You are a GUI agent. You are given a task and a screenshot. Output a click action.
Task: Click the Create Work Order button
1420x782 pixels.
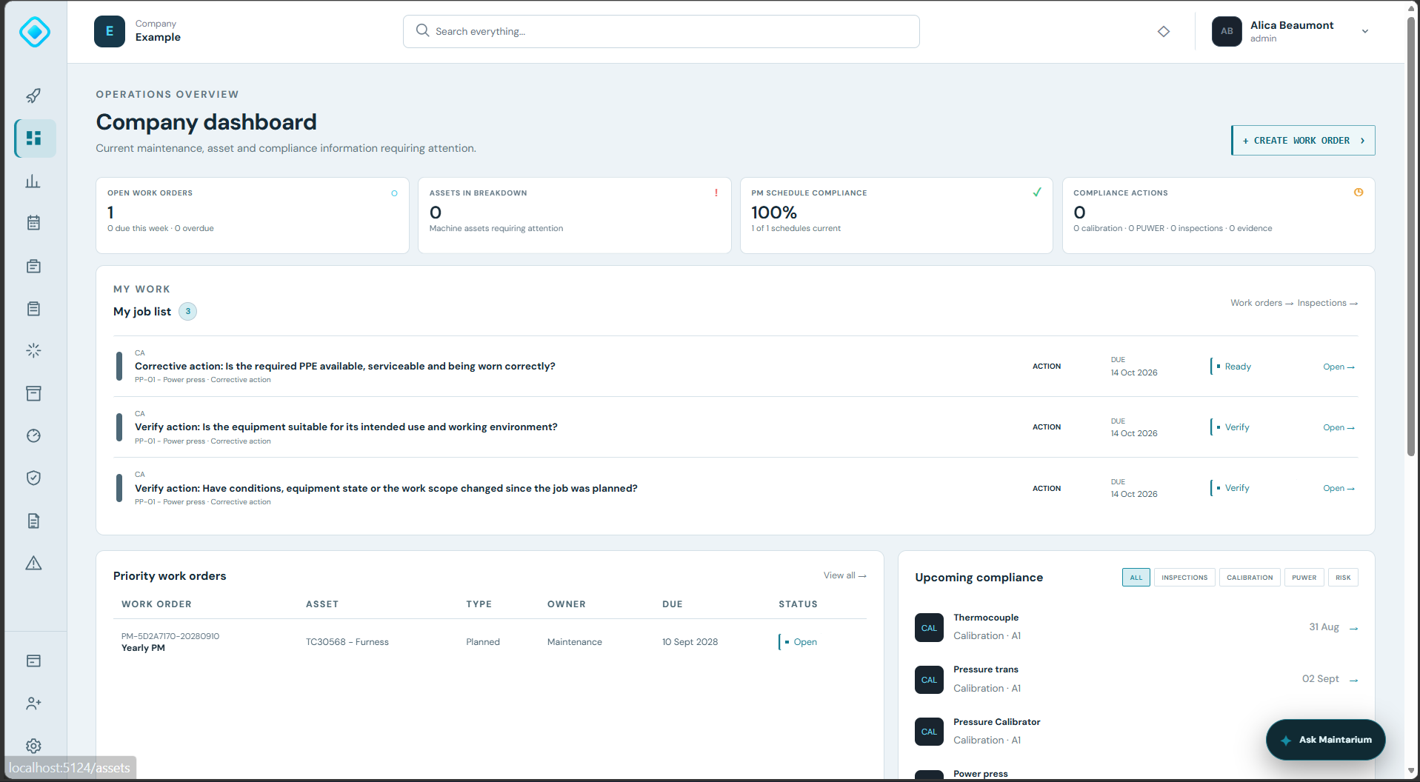pos(1303,140)
